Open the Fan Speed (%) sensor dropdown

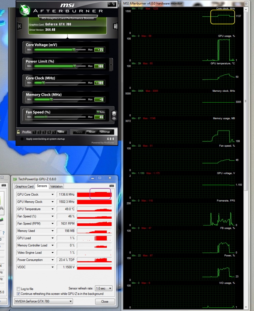(53, 216)
